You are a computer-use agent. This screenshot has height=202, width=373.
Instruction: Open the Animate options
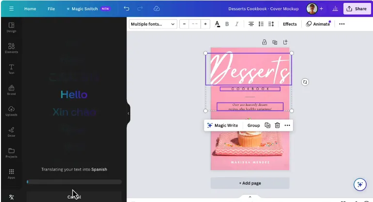(318, 24)
